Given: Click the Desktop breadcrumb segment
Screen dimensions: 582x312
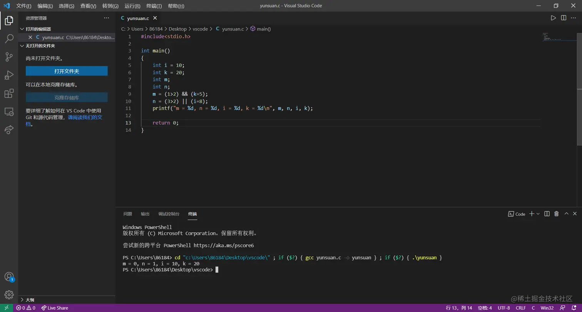Looking at the screenshot, I should pos(177,29).
